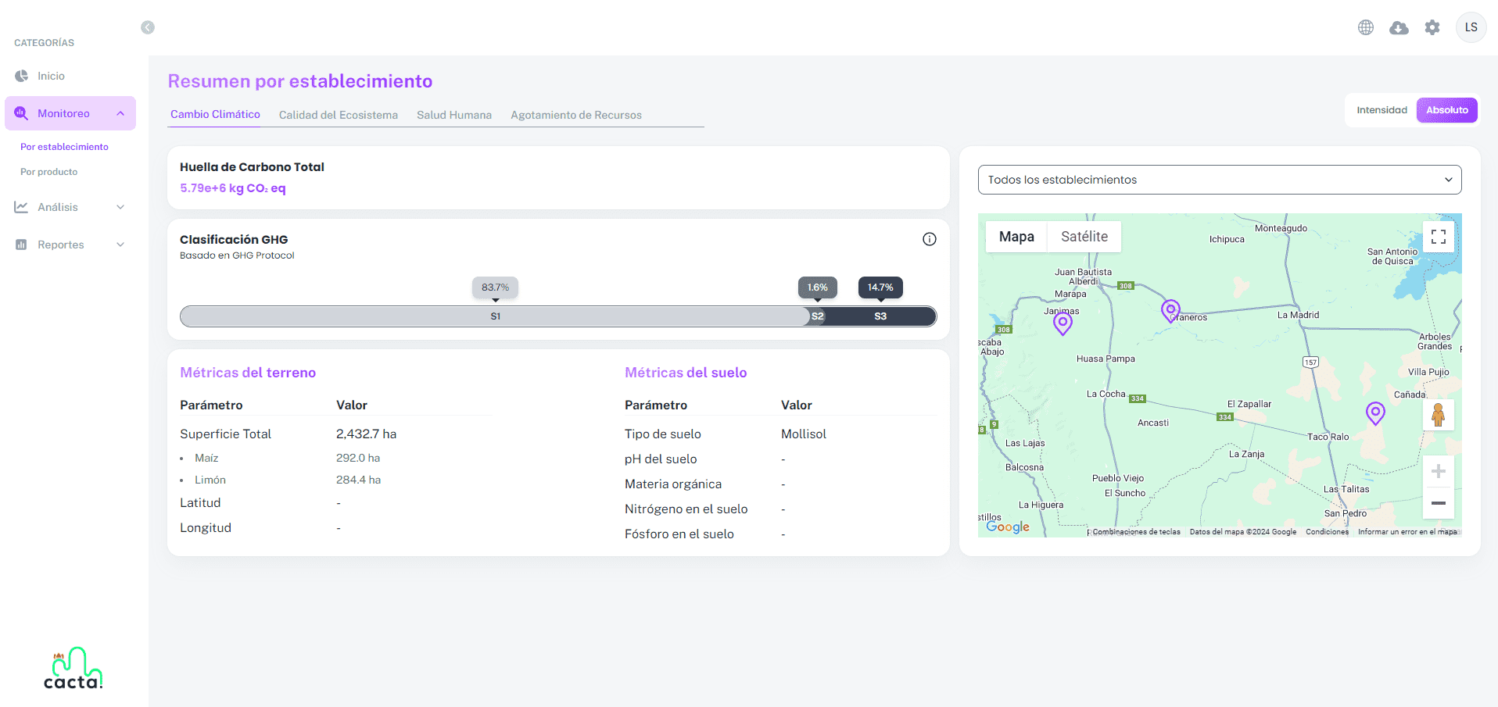Click the Materia orgánica parameter
Image resolution: width=1498 pixels, height=707 pixels.
(x=673, y=484)
